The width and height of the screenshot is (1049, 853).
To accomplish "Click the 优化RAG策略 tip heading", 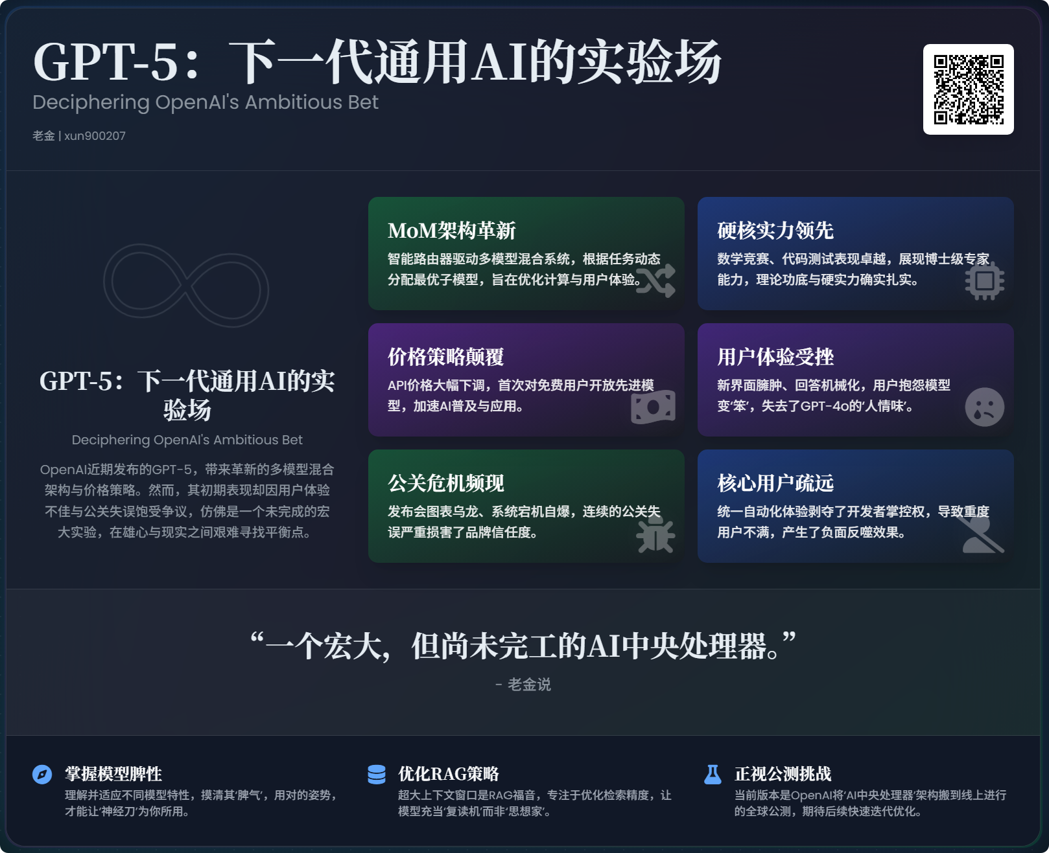I will pyautogui.click(x=449, y=774).
